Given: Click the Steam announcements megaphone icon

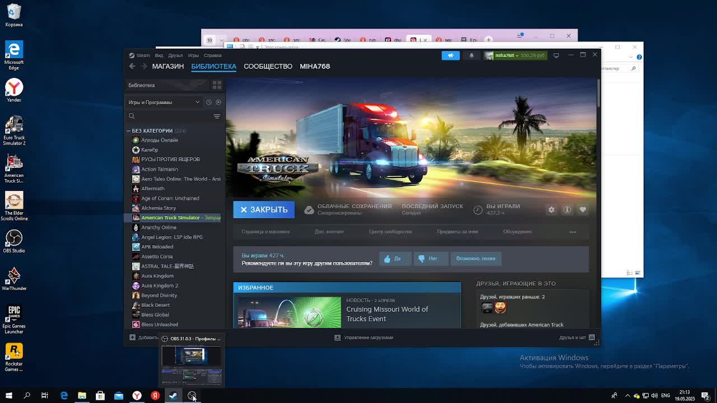Looking at the screenshot, I should 450,55.
